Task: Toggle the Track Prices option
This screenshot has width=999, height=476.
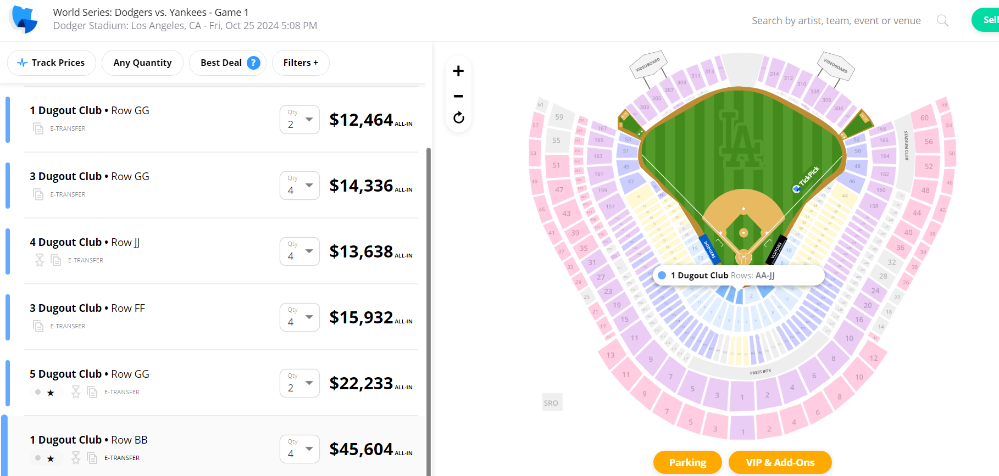Action: pos(52,63)
